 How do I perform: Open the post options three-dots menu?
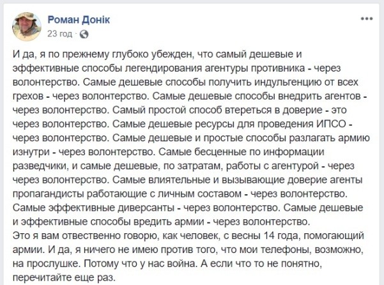(368, 20)
